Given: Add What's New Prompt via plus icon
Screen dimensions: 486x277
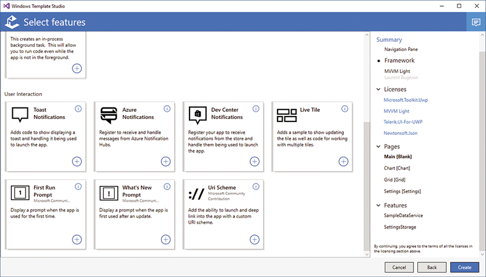Looking at the screenshot, I should (166, 239).
